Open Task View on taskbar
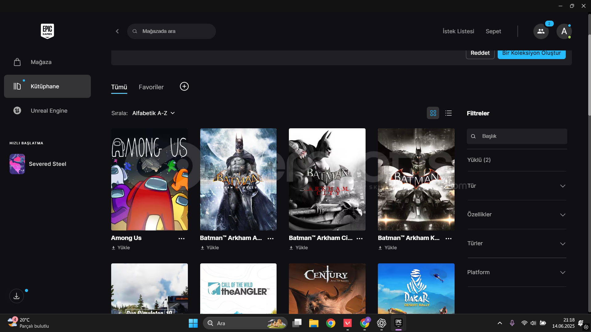 297,323
